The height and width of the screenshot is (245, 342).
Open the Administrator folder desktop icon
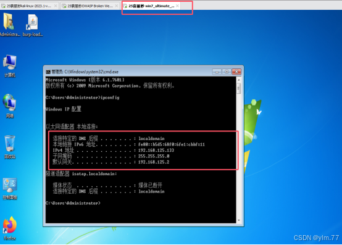[x=9, y=24]
